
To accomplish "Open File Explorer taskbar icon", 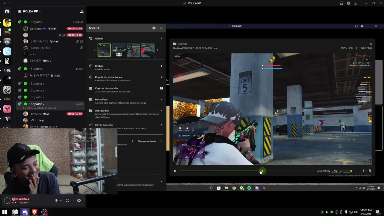I will click(x=15, y=212).
